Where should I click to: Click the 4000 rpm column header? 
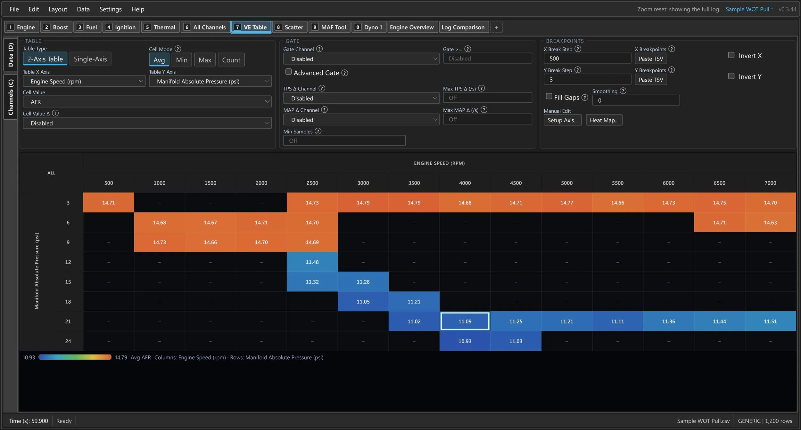click(465, 183)
